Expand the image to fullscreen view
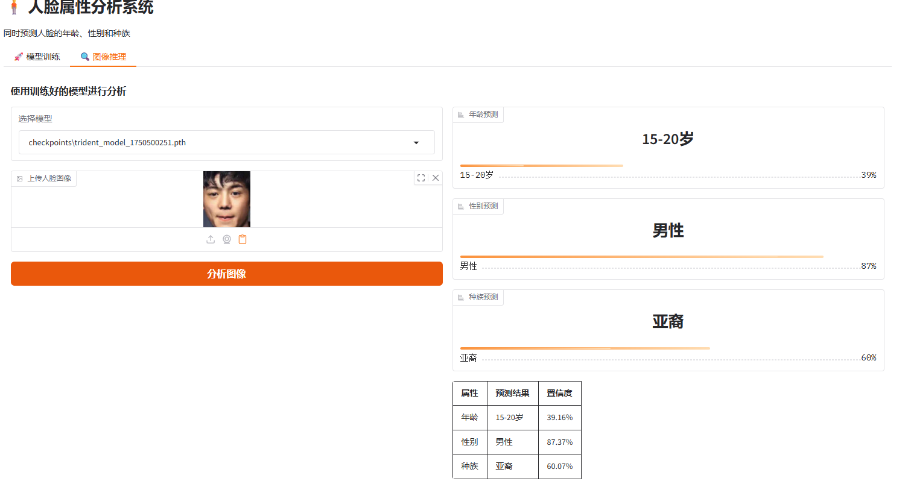 click(x=421, y=177)
